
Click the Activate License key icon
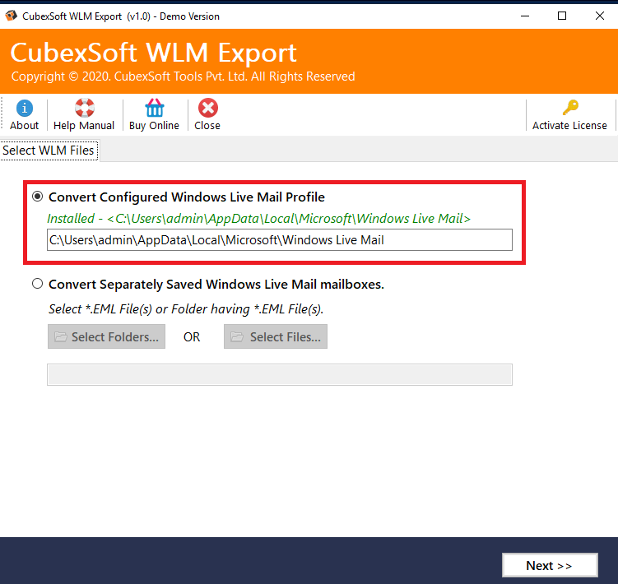tap(569, 109)
